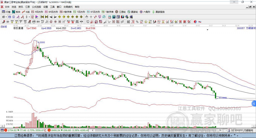Switch to K线 candlestick chart
This screenshot has width=256, height=138.
[26, 12]
